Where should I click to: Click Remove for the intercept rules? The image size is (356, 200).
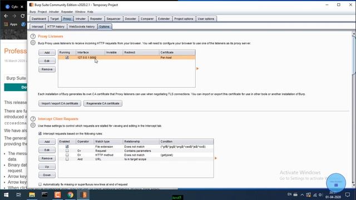47,158
